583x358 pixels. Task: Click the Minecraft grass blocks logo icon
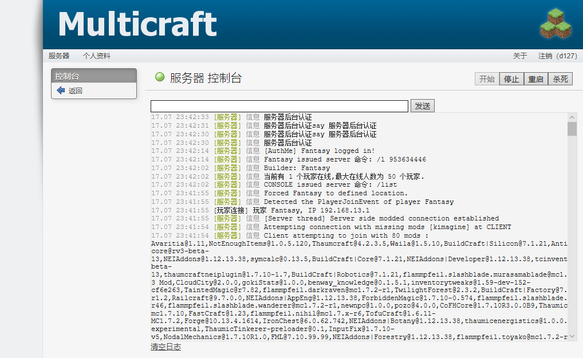(x=556, y=23)
